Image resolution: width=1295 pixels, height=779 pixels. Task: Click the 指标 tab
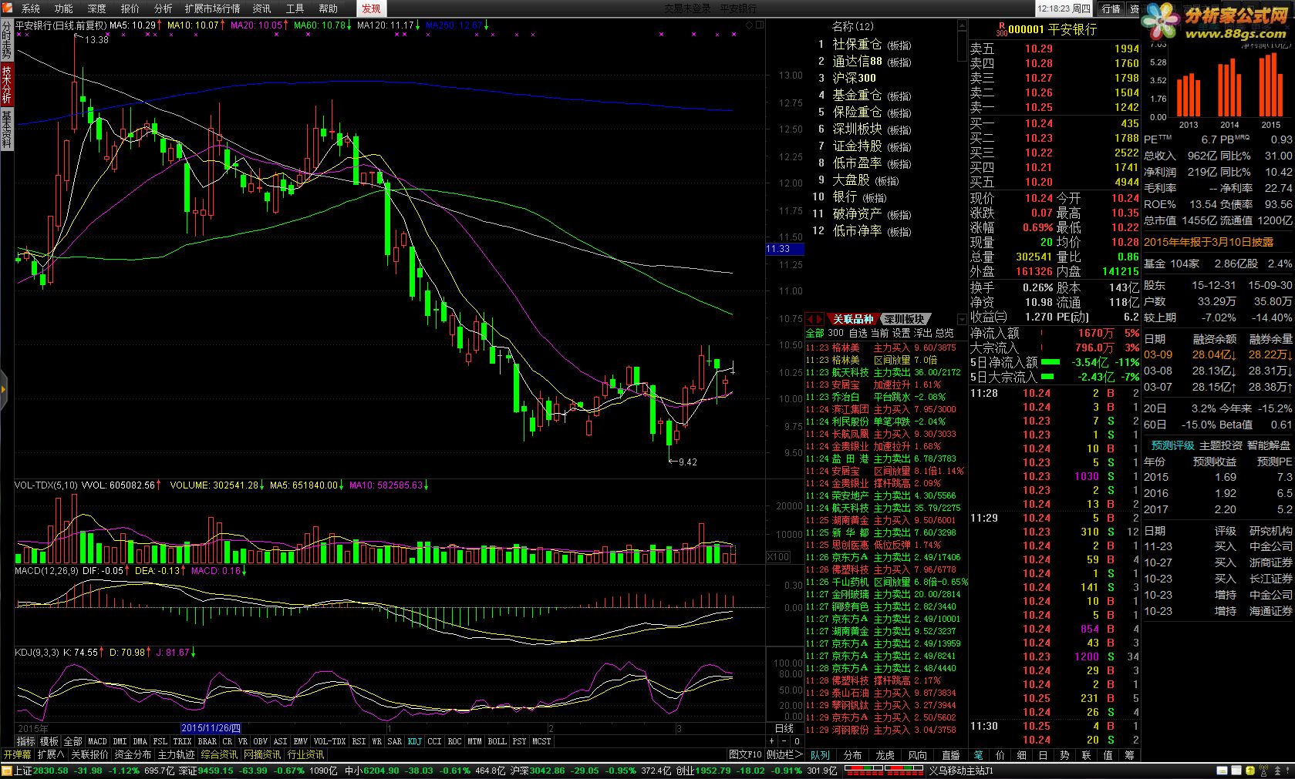(x=25, y=741)
